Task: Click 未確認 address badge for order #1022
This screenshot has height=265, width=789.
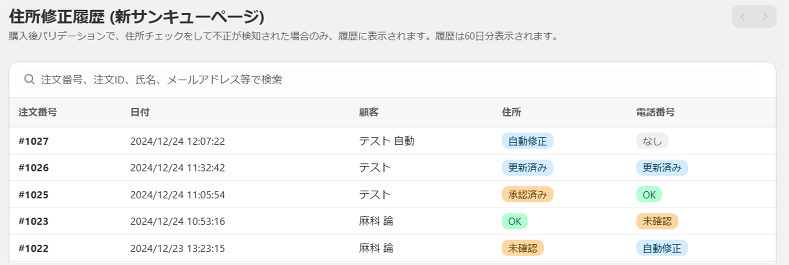Action: 523,248
